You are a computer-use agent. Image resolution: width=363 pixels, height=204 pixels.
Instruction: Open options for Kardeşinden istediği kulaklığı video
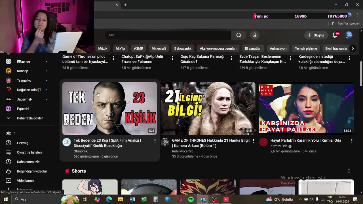pos(349,58)
